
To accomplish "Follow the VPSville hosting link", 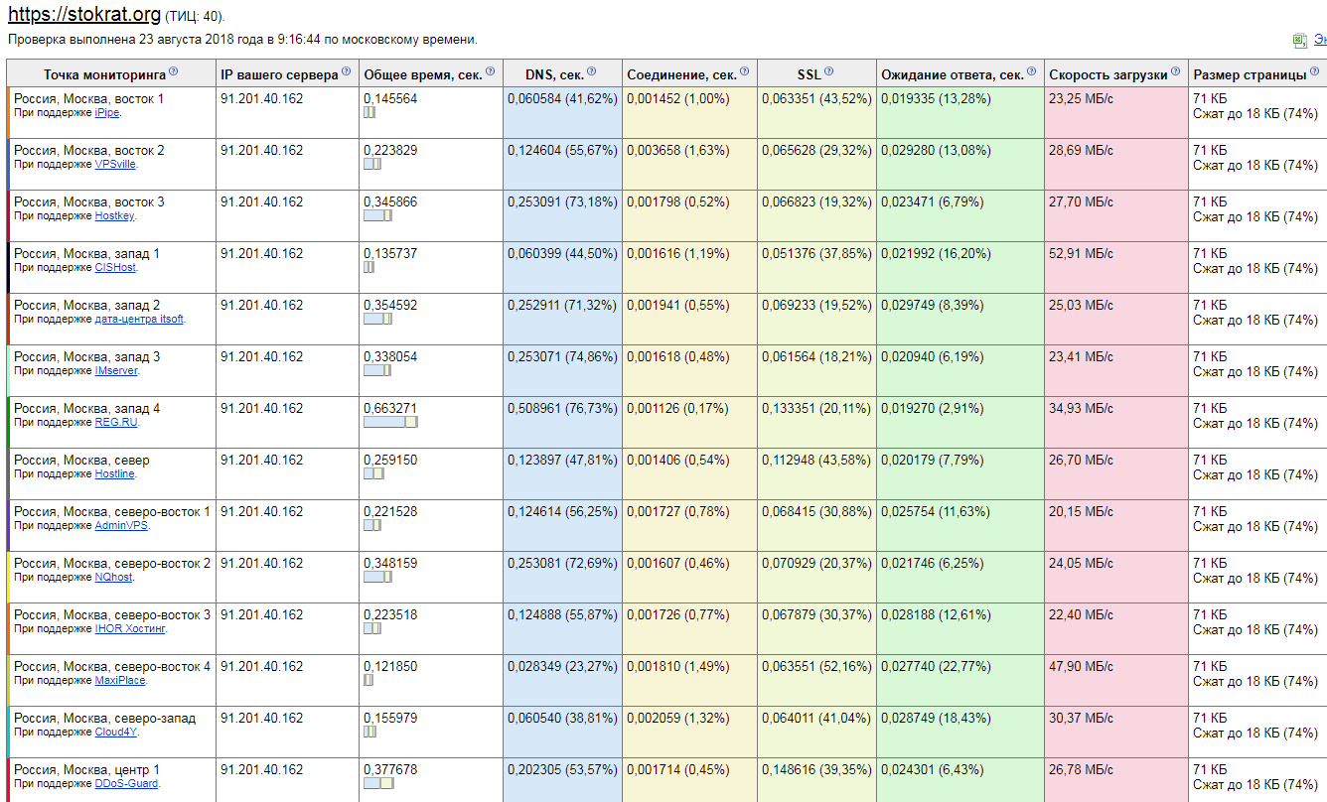I will 115,165.
